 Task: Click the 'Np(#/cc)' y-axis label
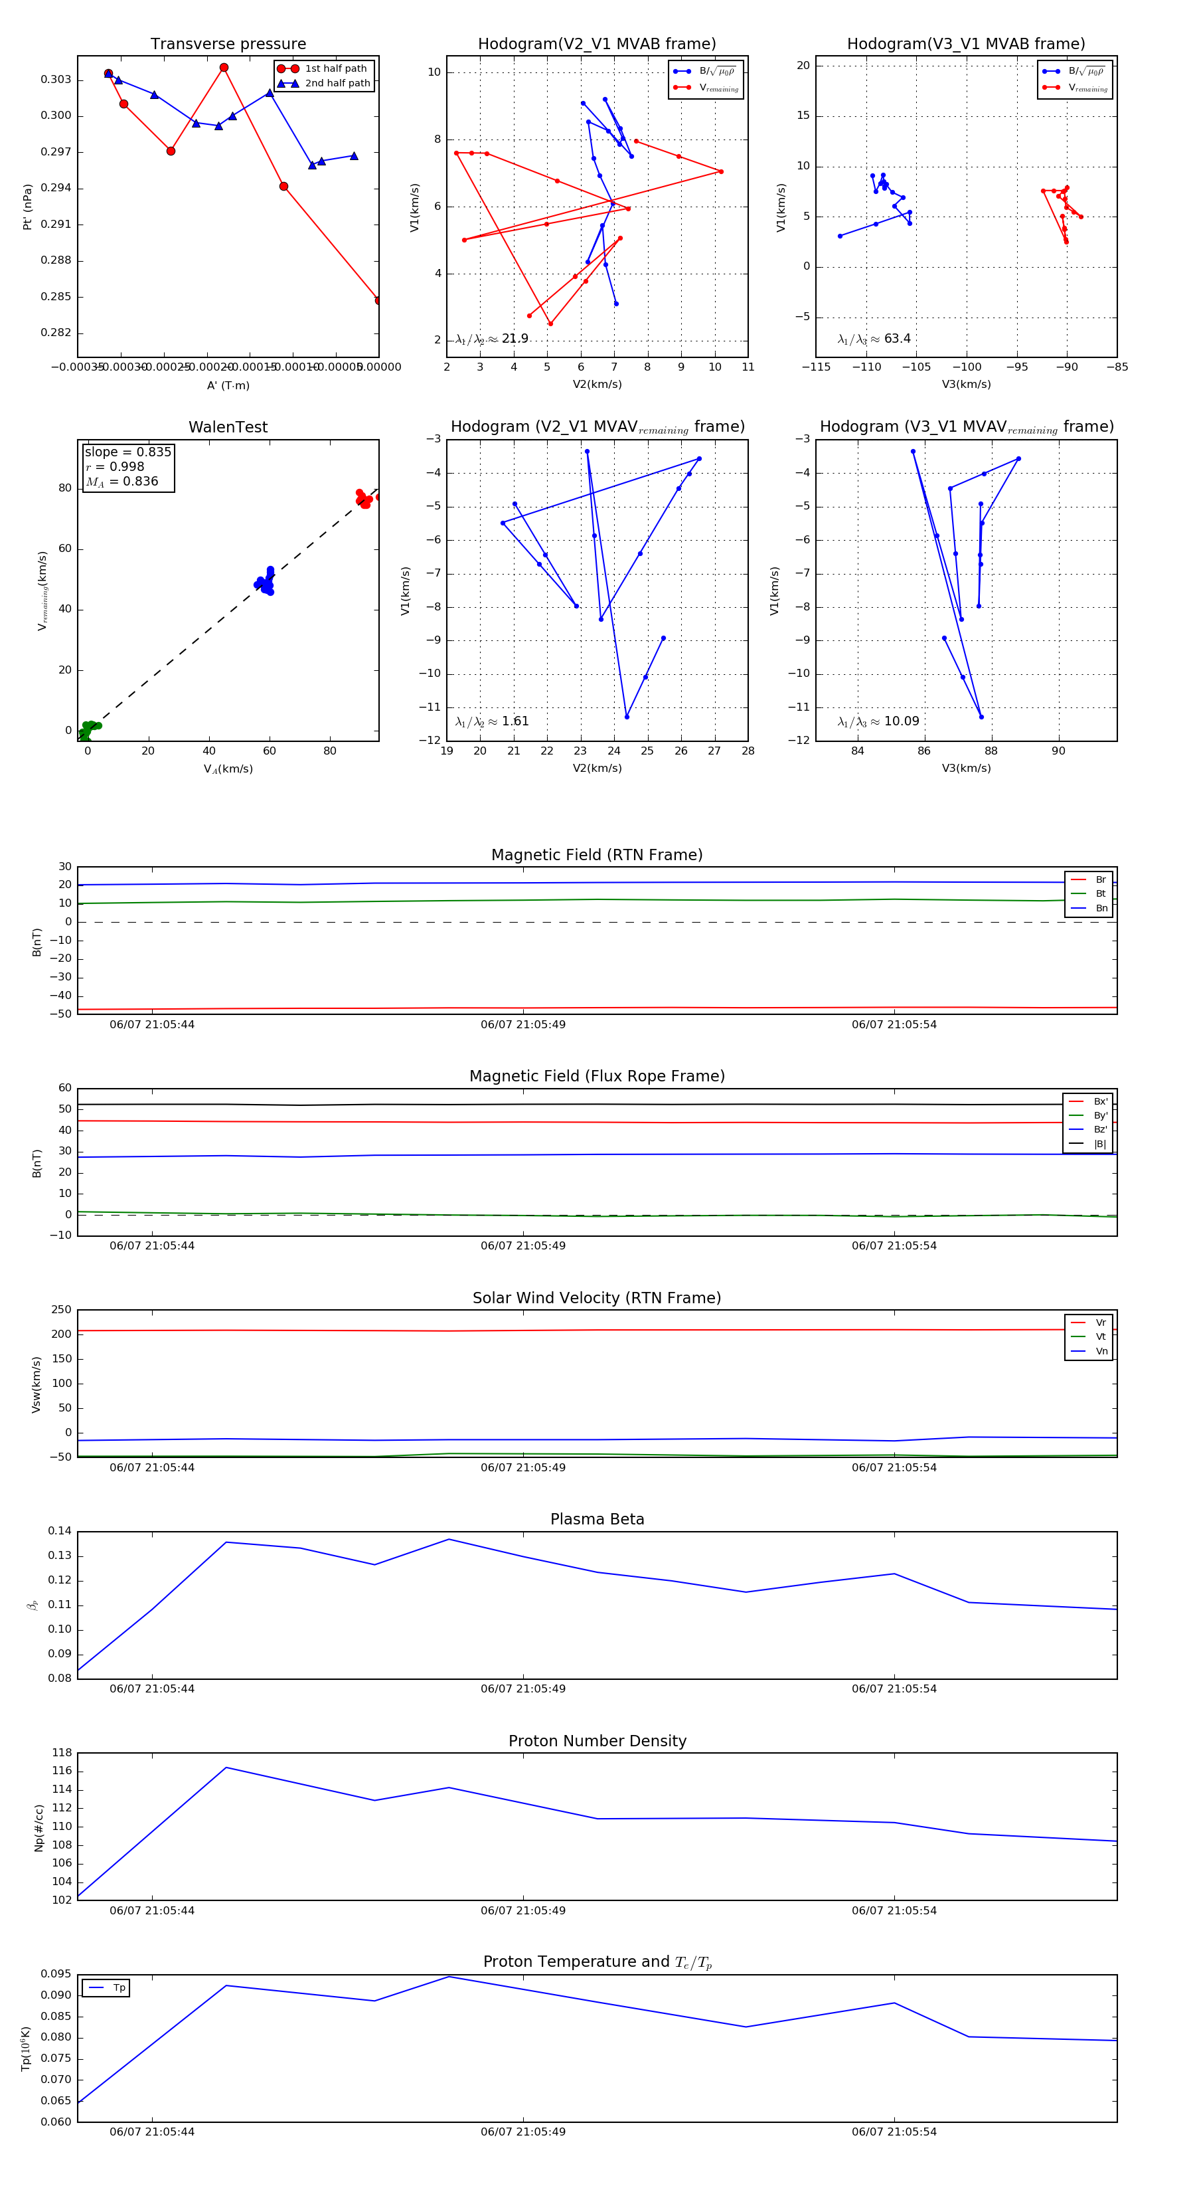[x=39, y=1827]
